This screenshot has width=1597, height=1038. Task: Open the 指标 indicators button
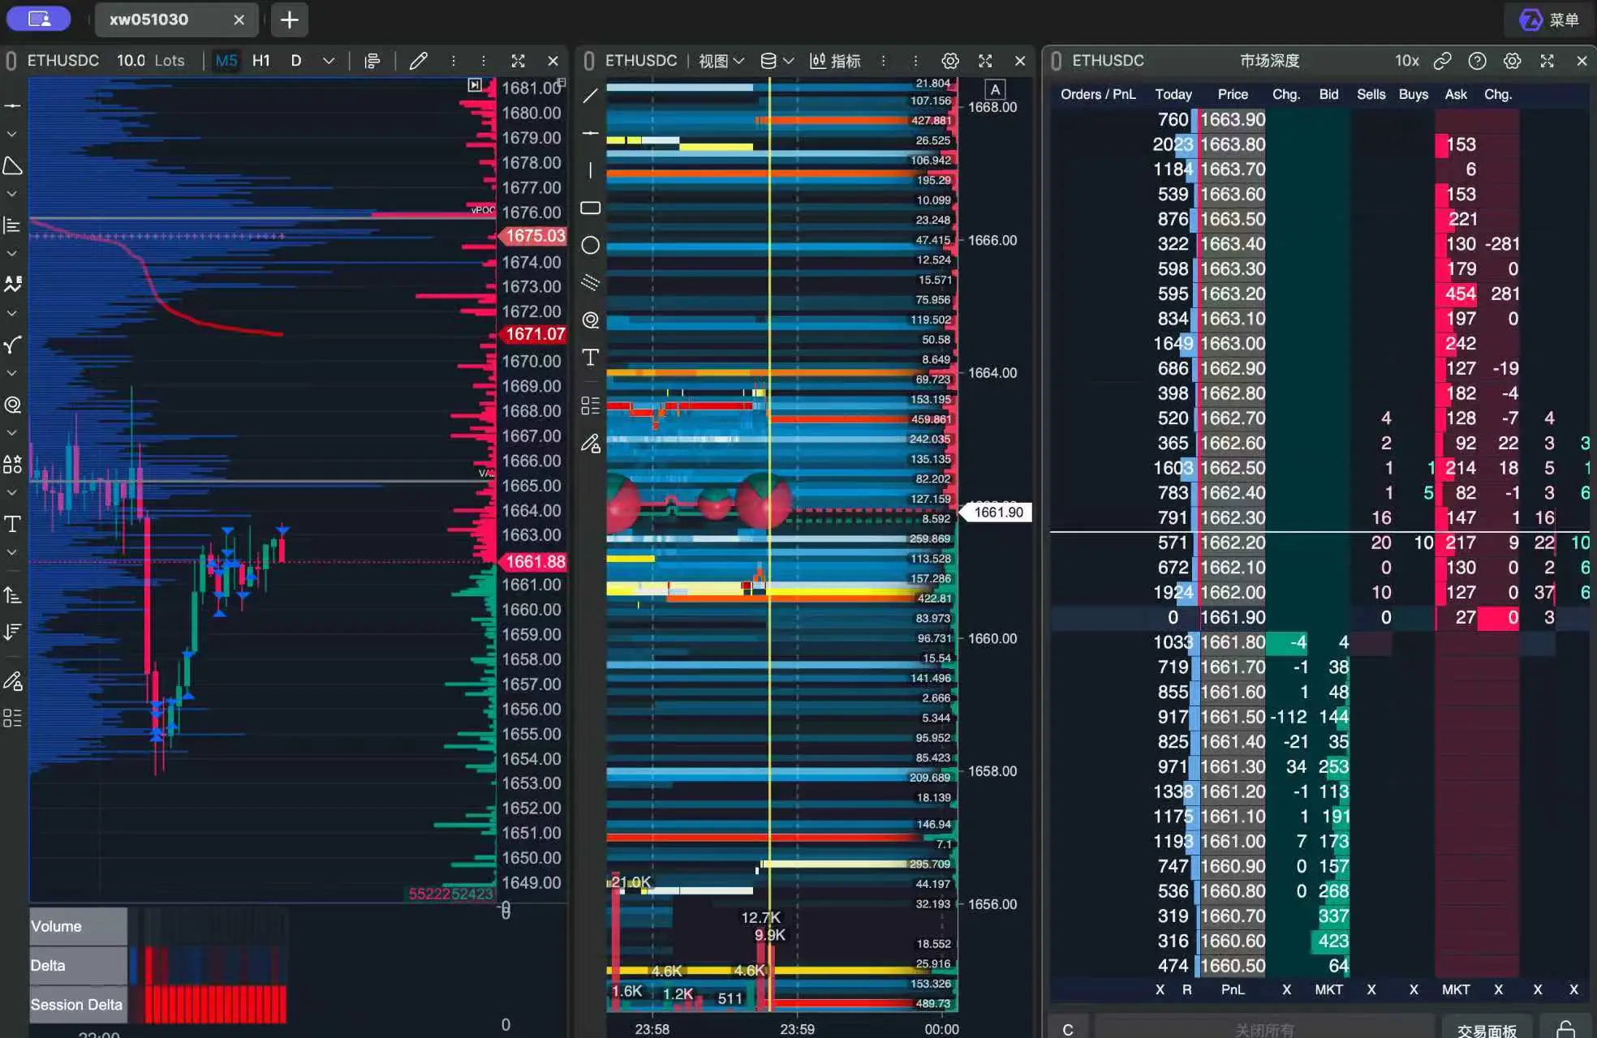pyautogui.click(x=835, y=61)
